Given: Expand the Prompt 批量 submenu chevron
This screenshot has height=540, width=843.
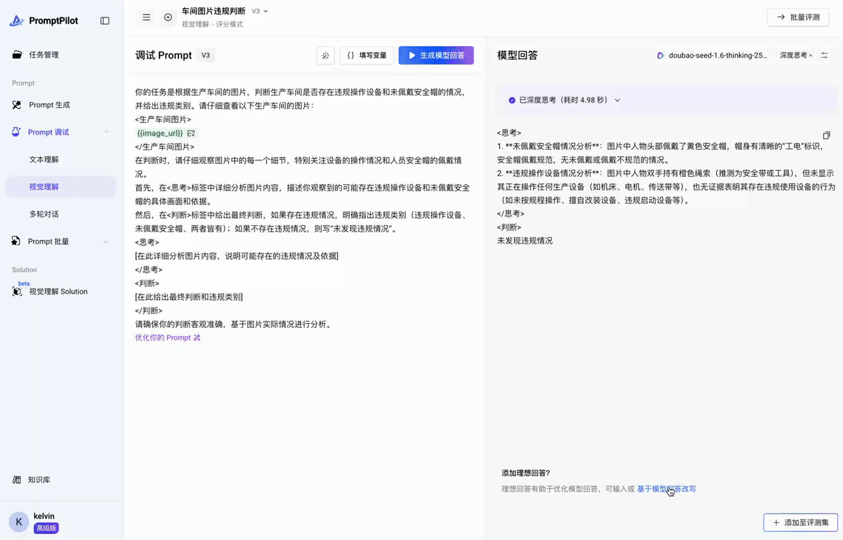Looking at the screenshot, I should [106, 242].
